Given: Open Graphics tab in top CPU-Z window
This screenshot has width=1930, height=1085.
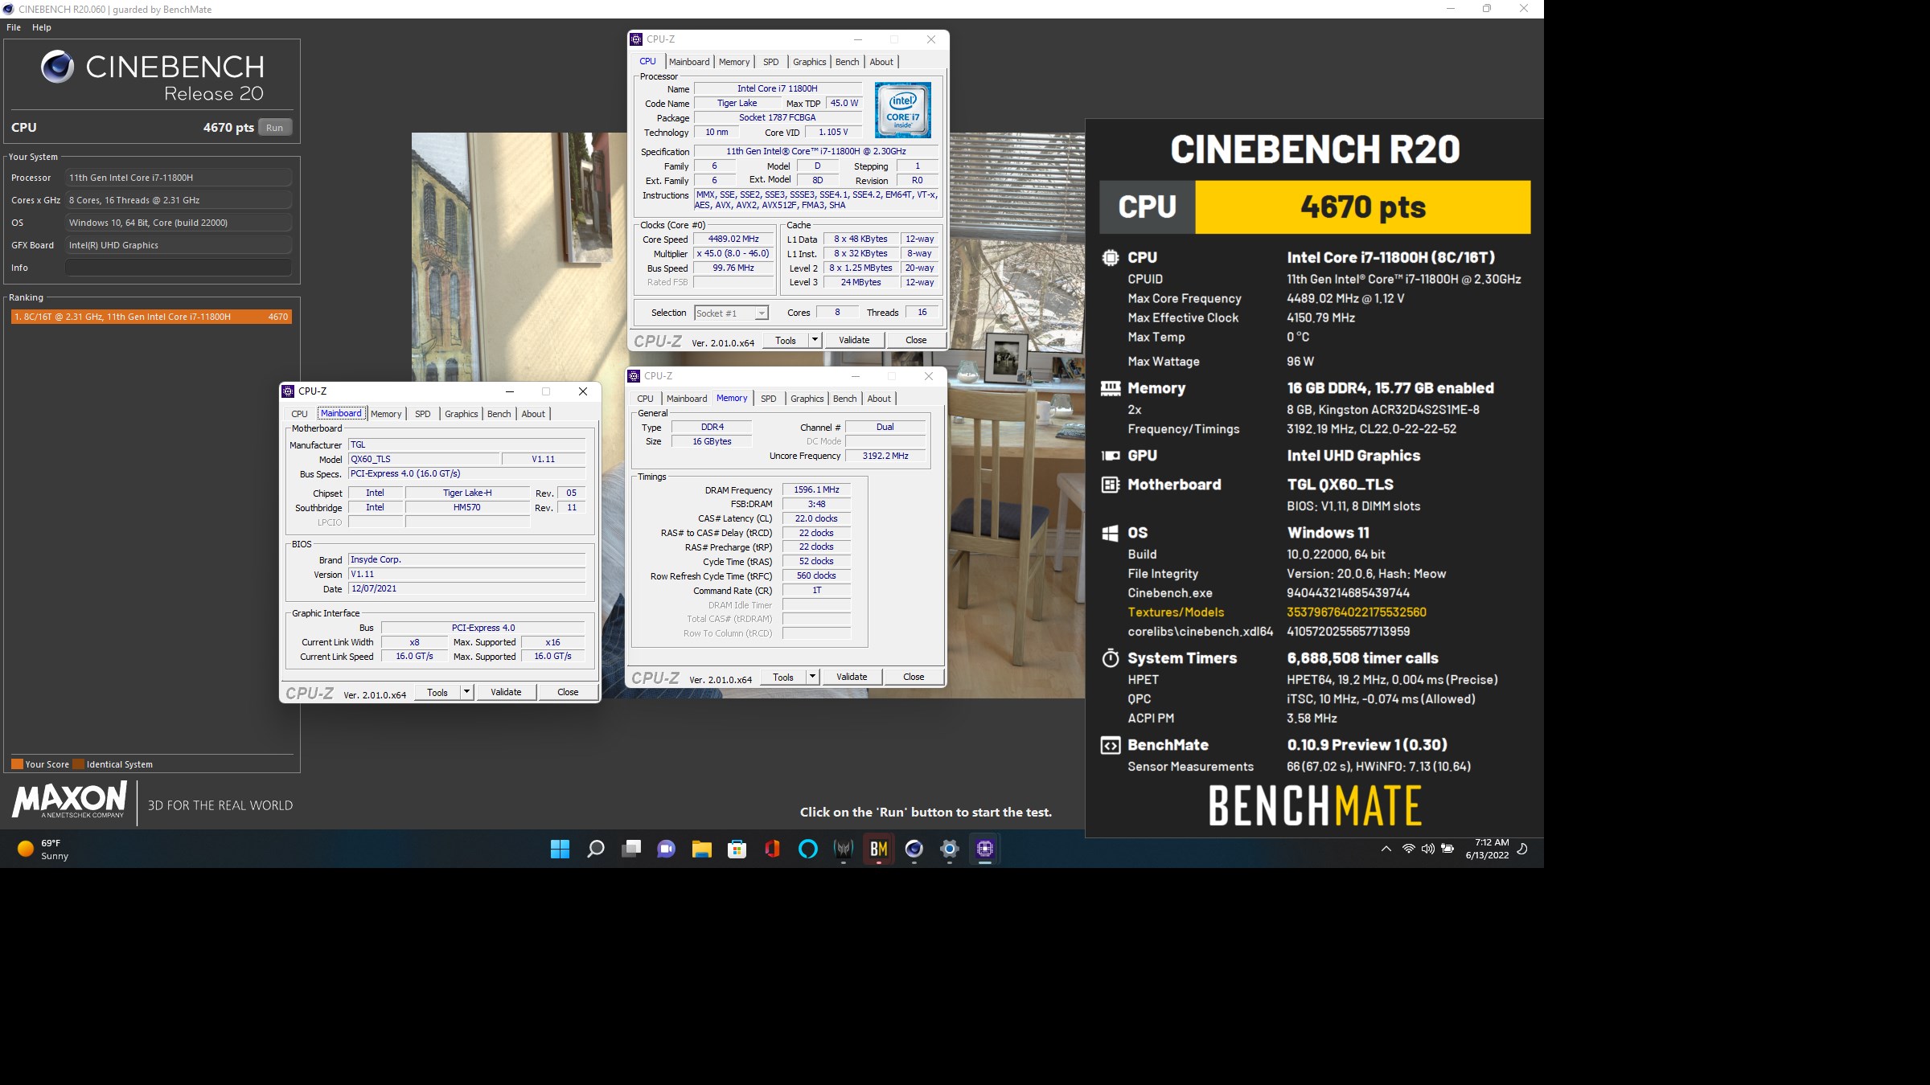Looking at the screenshot, I should tap(809, 62).
